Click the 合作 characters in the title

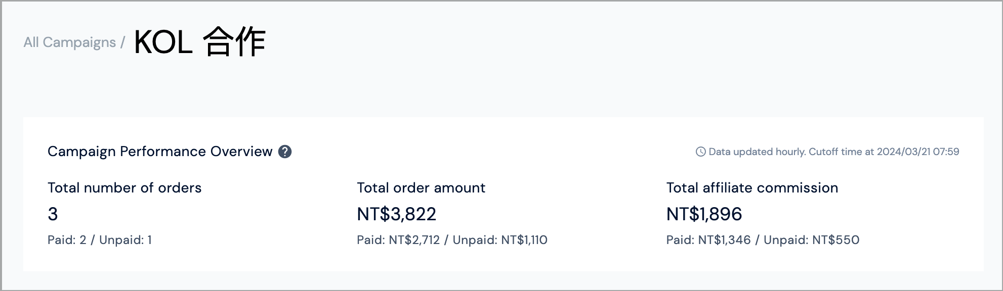coord(234,42)
